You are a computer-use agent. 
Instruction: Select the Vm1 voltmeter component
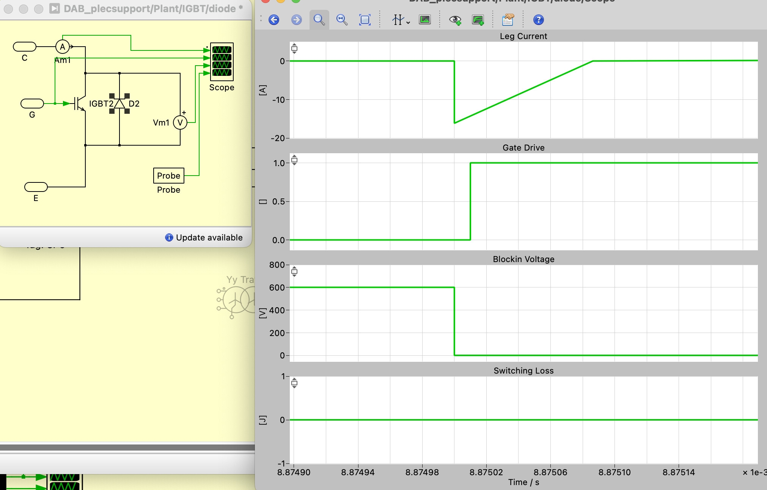coord(180,122)
